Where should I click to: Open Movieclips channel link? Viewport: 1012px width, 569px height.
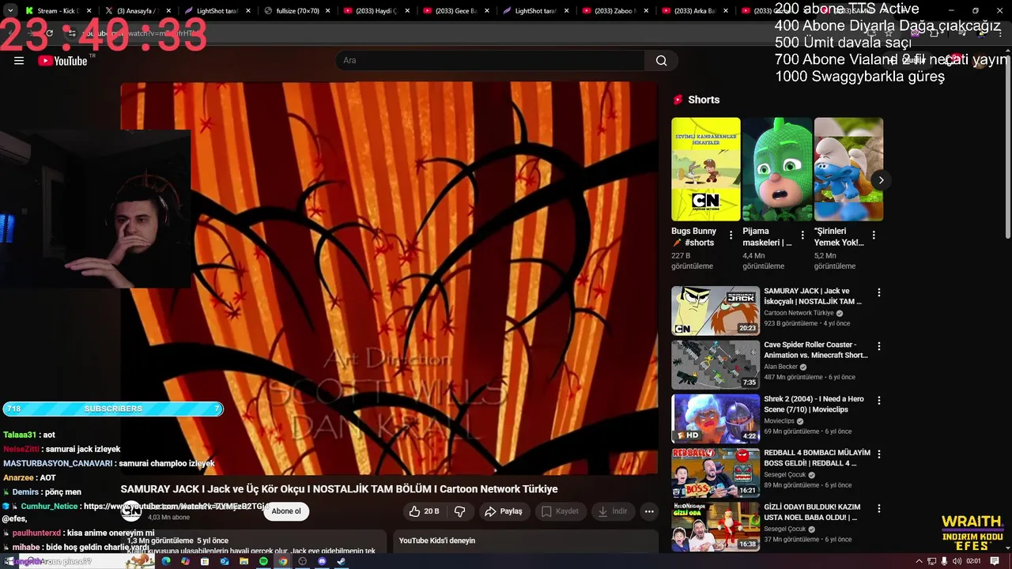click(780, 421)
